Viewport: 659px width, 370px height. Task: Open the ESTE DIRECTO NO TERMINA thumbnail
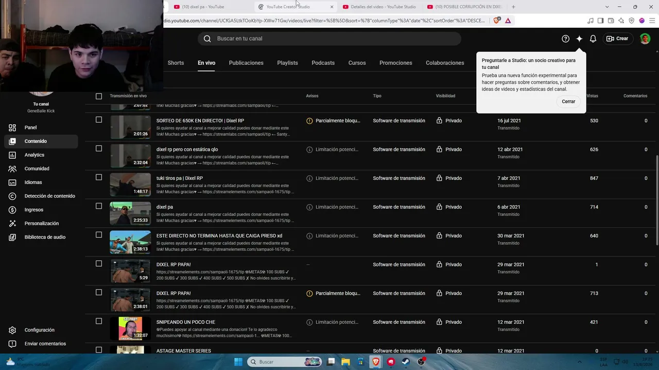coord(130,242)
